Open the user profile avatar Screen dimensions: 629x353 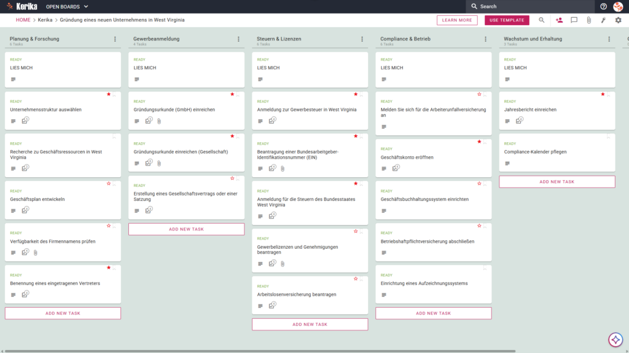618,6
